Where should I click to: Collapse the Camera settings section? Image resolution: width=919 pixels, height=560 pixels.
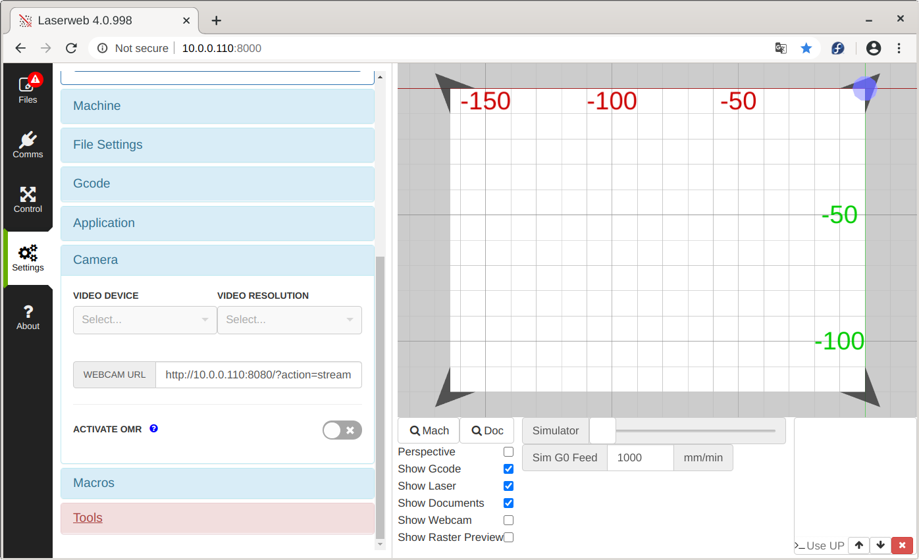click(x=217, y=260)
